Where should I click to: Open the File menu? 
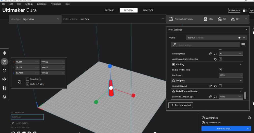click(x=4, y=4)
